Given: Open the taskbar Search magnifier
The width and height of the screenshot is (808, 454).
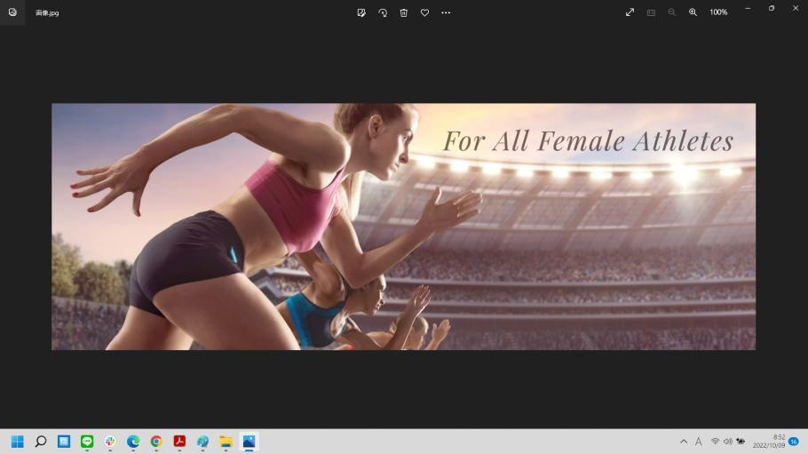Looking at the screenshot, I should tap(41, 442).
